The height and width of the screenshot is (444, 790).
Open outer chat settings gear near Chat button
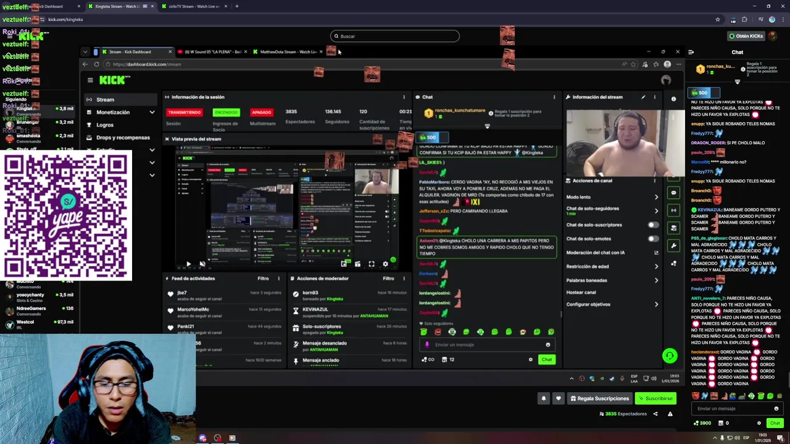[x=759, y=423]
